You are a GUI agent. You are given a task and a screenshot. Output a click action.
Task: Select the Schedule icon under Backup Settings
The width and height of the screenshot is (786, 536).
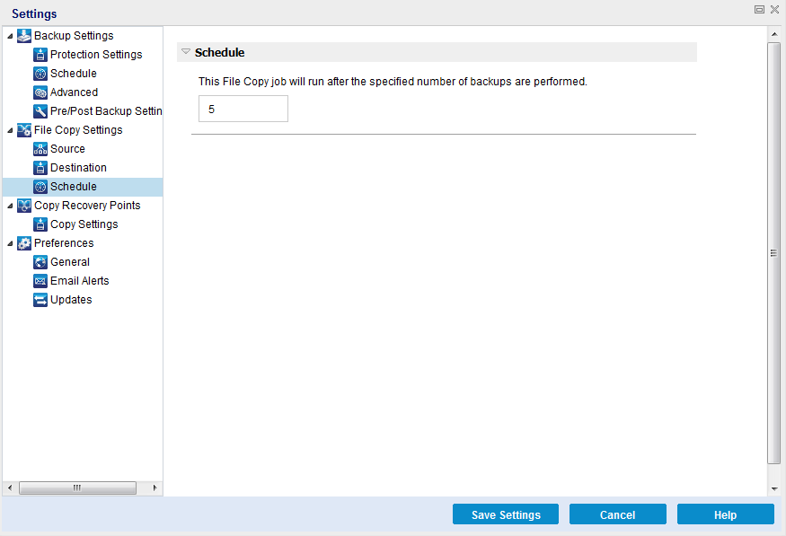[40, 73]
